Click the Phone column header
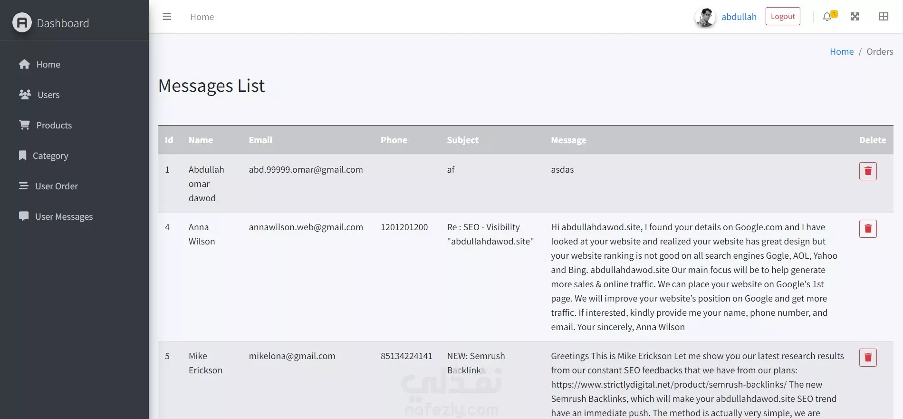The height and width of the screenshot is (419, 903). pyautogui.click(x=394, y=140)
